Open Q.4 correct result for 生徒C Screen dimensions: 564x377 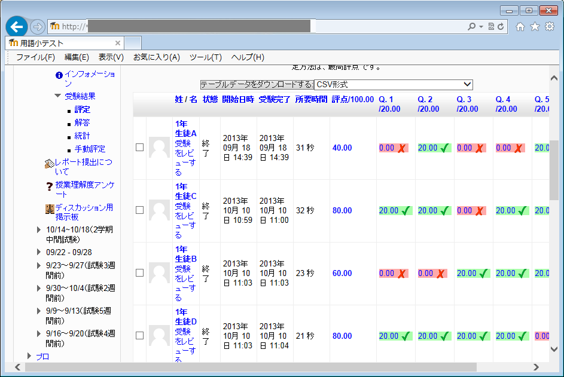511,210
